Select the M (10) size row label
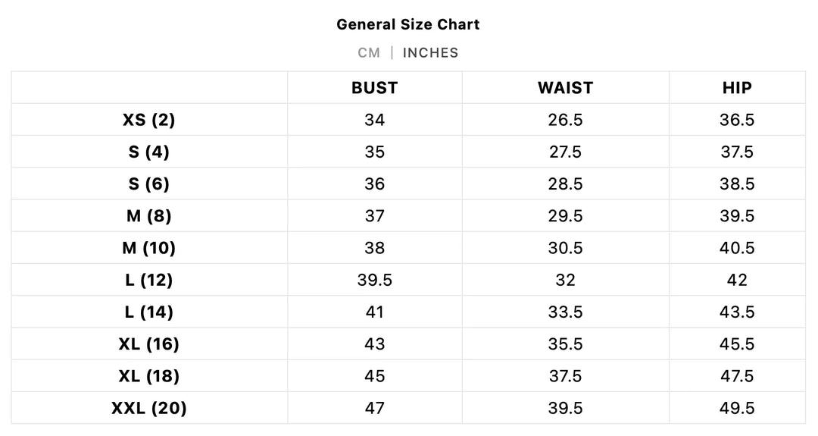Image resolution: width=818 pixels, height=436 pixels. click(148, 248)
